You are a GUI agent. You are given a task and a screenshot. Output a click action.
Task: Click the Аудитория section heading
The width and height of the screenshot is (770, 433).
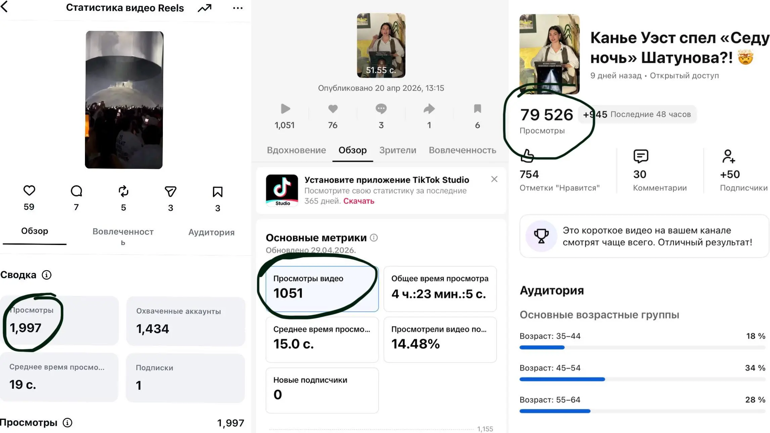[552, 290]
